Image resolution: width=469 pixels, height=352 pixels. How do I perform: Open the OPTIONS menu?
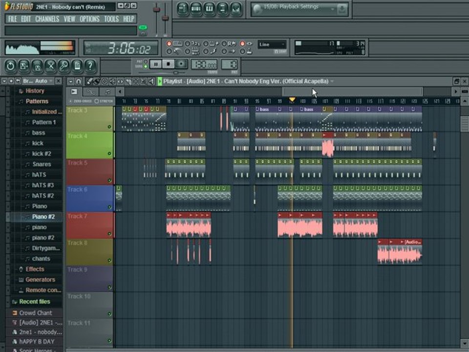90,19
